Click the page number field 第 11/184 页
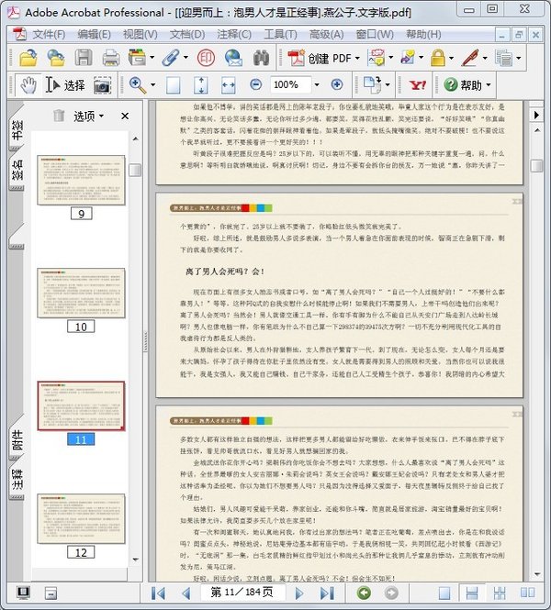The width and height of the screenshot is (551, 610). tap(242, 593)
